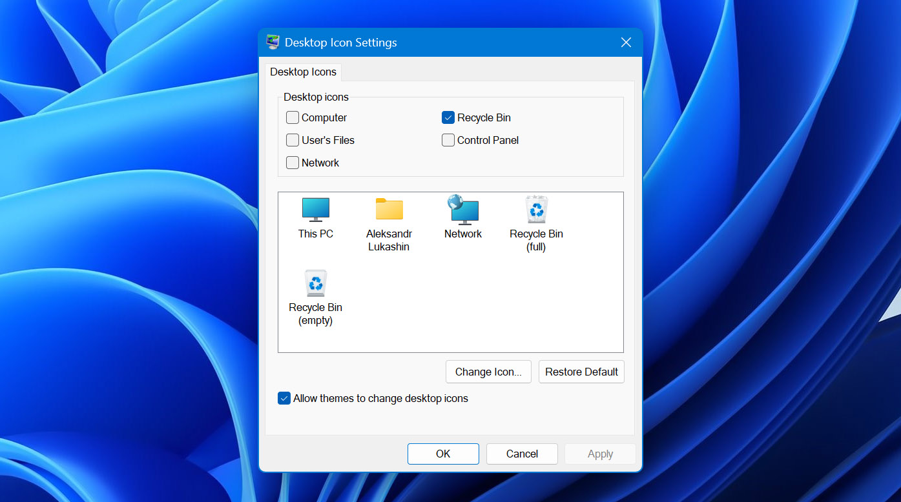
Task: Enable the Computer checkbox
Action: pos(293,118)
